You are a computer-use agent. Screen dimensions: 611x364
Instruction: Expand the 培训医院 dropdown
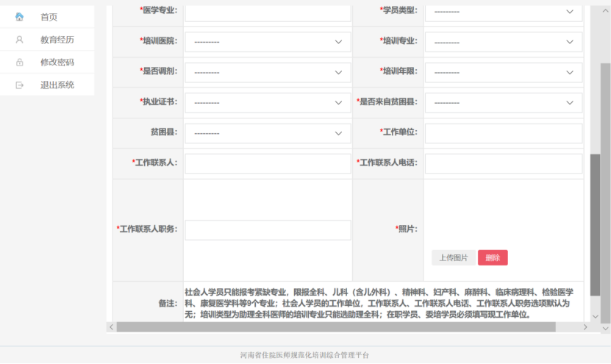268,42
